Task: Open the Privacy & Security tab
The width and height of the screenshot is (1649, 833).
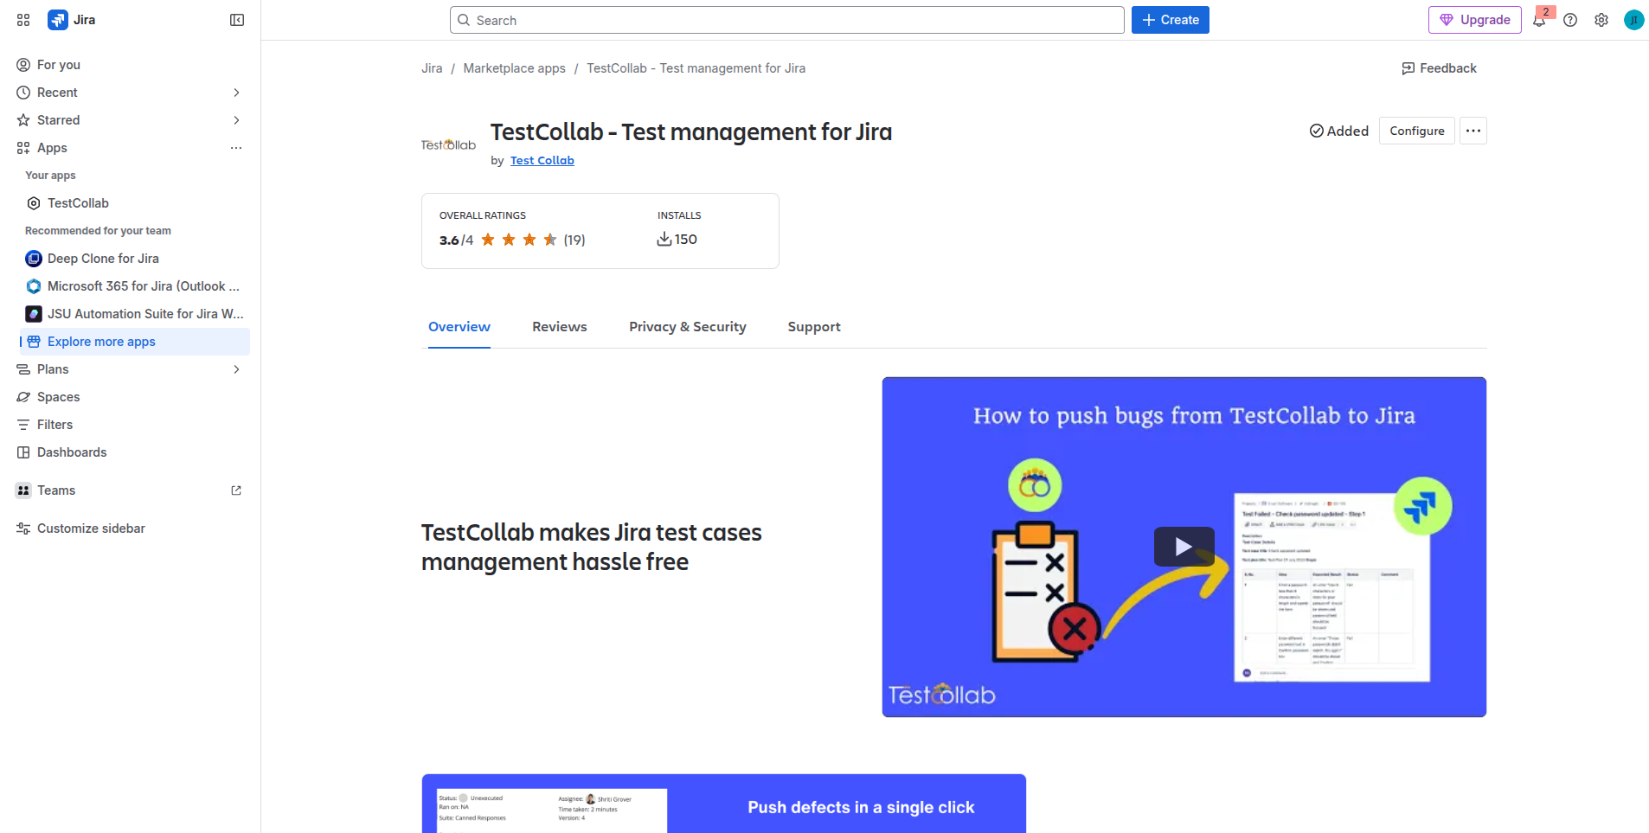Action: point(688,327)
